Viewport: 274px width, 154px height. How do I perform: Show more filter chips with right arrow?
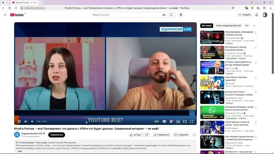coord(254,26)
